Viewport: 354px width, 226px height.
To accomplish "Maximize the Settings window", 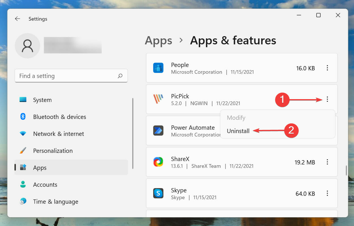I will [x=318, y=15].
